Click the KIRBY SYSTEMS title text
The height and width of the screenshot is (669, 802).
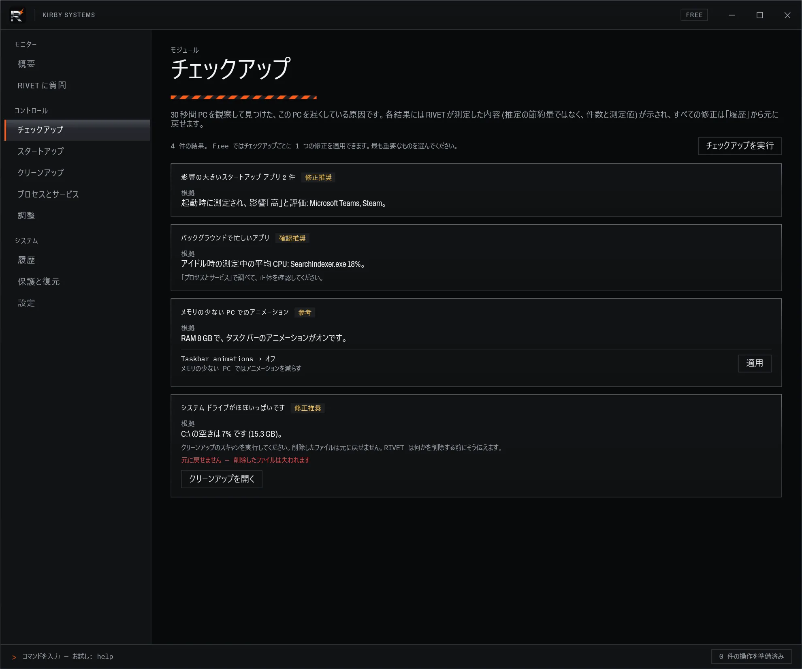[x=69, y=15]
